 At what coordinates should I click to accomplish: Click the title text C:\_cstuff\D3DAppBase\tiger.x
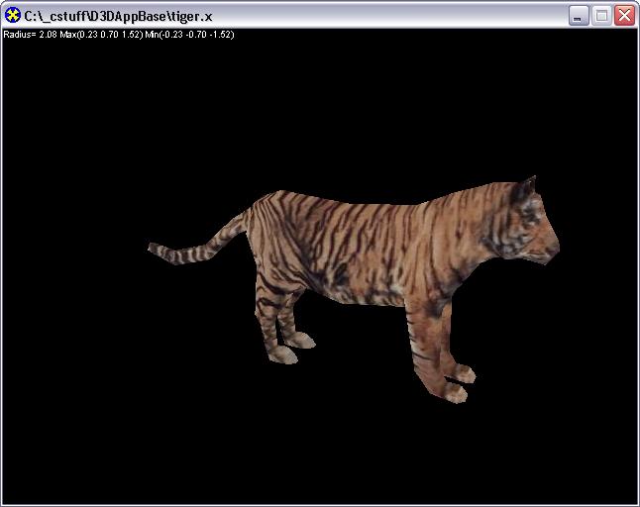pyautogui.click(x=118, y=16)
